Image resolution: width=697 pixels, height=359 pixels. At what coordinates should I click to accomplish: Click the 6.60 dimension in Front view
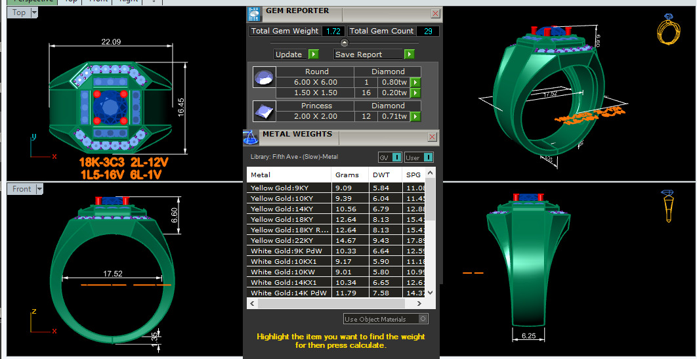point(175,215)
